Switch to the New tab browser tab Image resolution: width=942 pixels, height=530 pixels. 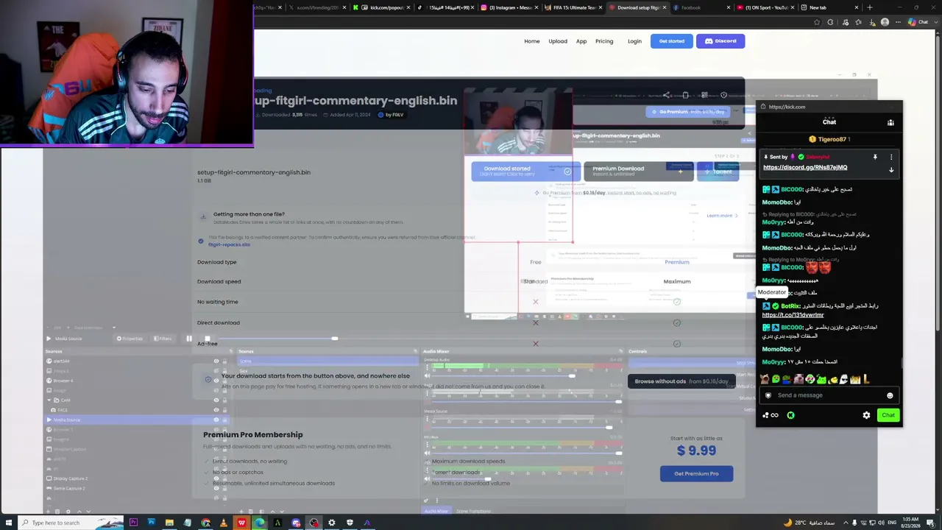829,7
